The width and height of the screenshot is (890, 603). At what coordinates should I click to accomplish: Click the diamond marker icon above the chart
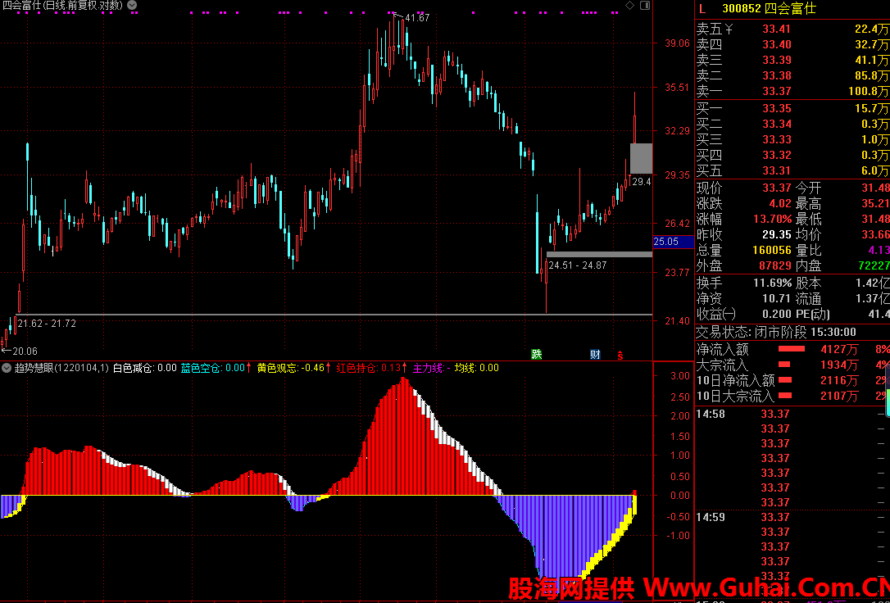(629, 5)
